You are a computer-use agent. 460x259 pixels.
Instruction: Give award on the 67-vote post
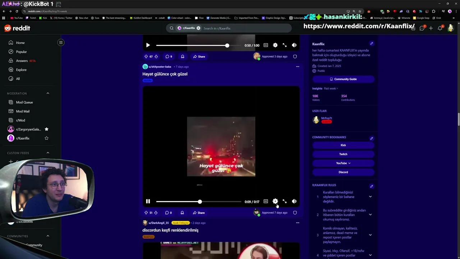[183, 56]
